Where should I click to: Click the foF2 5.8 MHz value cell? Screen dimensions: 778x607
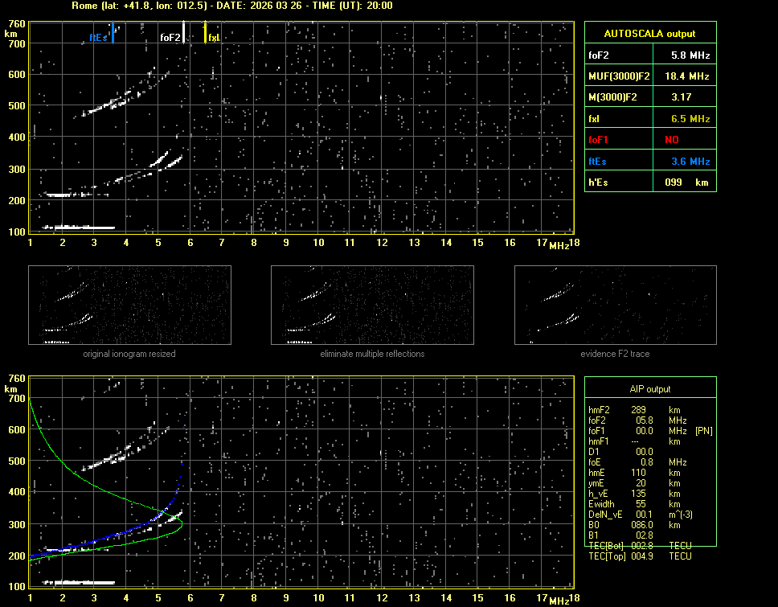click(690, 55)
